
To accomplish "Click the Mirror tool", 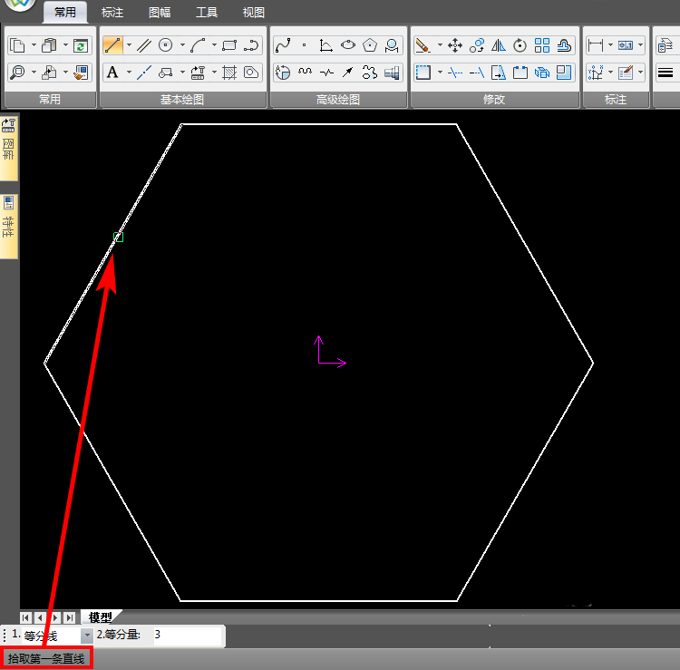I will [499, 45].
